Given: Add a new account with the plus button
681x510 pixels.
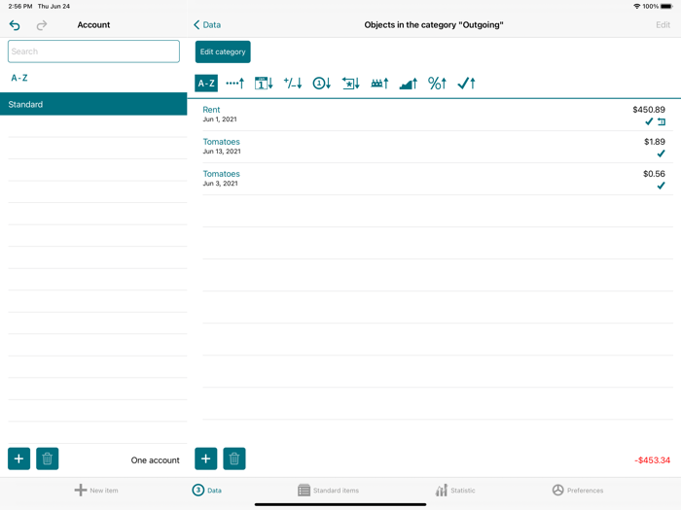Looking at the screenshot, I should coord(18,459).
